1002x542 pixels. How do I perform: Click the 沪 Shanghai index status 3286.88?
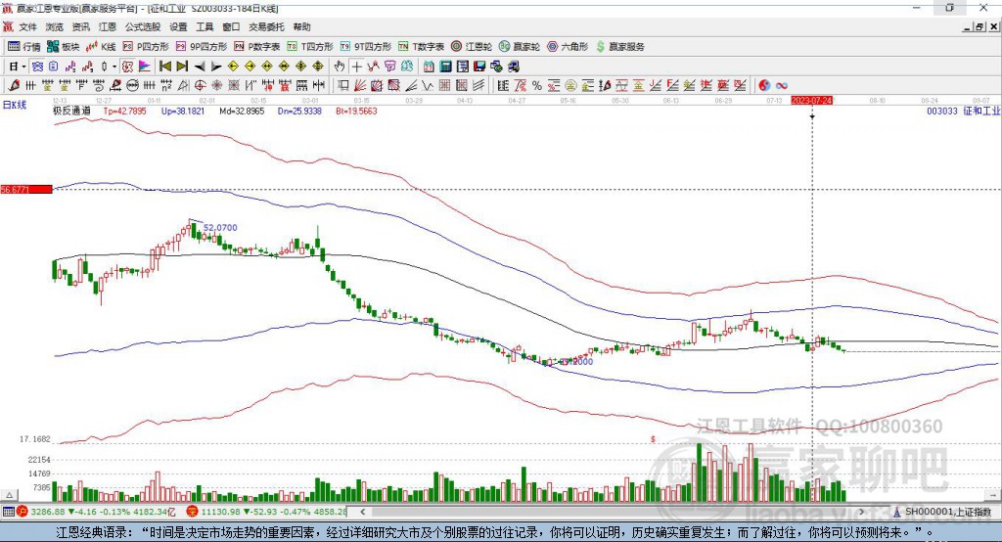(x=96, y=512)
